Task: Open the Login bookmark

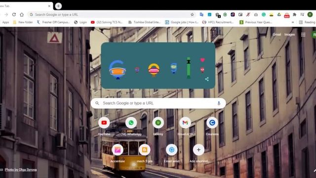Action: tap(80, 22)
